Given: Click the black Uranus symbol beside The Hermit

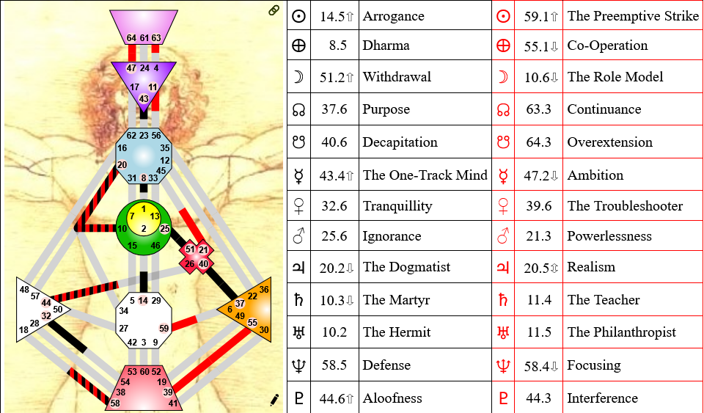Looking at the screenshot, I should point(298,332).
